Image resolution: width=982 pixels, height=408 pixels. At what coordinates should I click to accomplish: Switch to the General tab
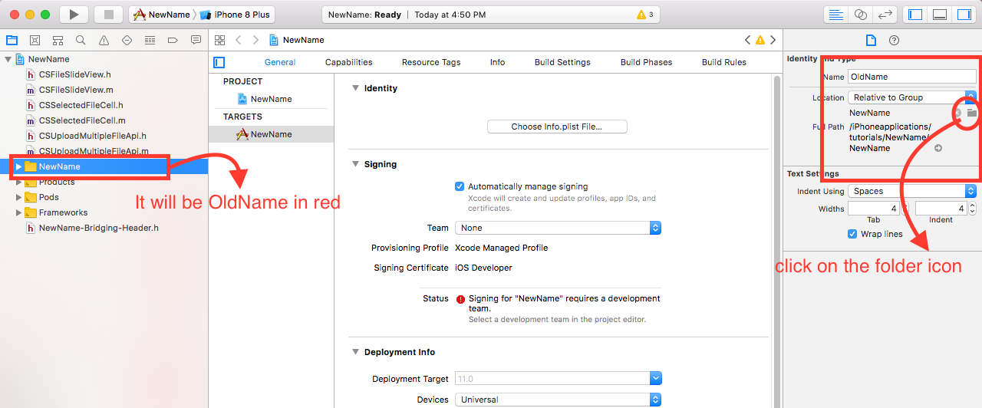(280, 62)
